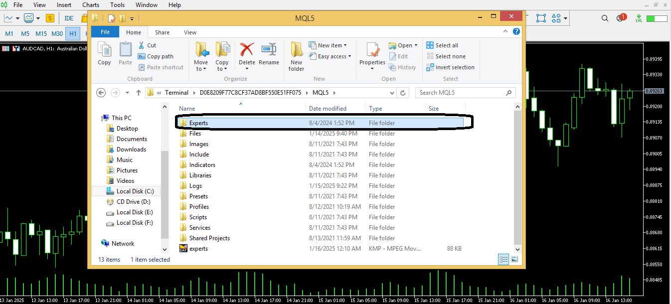
Task: Open the Share ribbon tab
Action: click(162, 32)
